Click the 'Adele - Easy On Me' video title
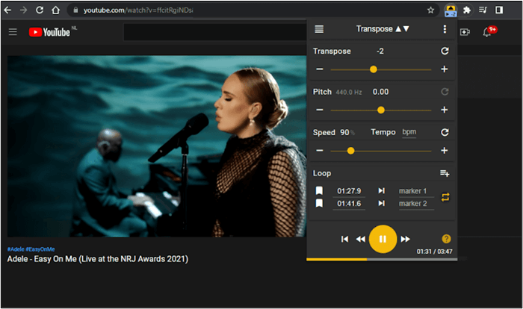Image resolution: width=523 pixels, height=309 pixels. [98, 259]
